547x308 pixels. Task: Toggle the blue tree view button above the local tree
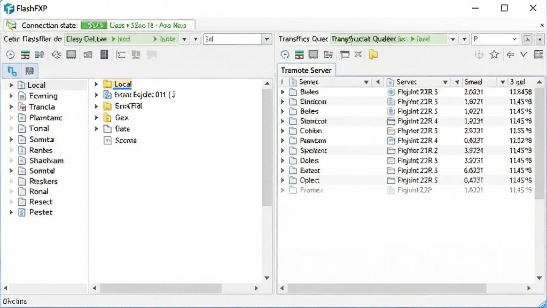point(12,71)
